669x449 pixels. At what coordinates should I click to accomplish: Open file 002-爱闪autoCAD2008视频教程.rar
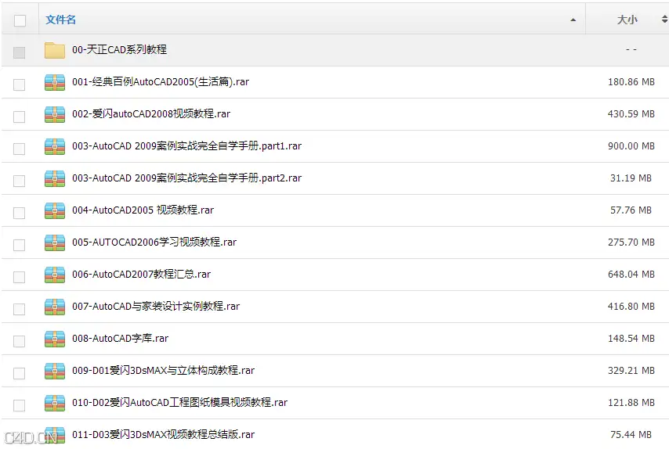click(x=151, y=113)
